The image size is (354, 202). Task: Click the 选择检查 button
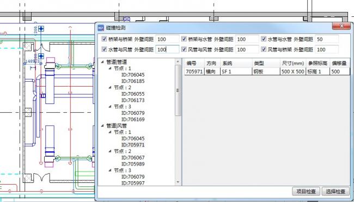[x=335, y=191]
